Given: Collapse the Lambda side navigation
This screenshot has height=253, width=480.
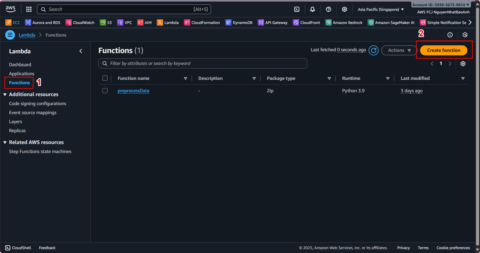Looking at the screenshot, I should coord(81,51).
